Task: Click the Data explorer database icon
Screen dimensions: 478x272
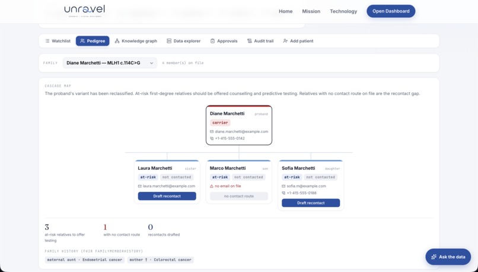Action: [x=169, y=41]
